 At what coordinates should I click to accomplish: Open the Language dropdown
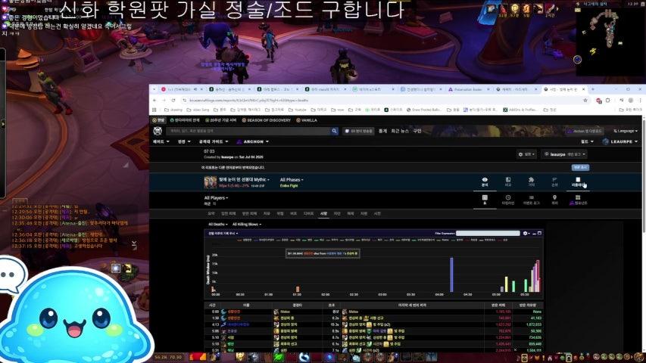[625, 131]
